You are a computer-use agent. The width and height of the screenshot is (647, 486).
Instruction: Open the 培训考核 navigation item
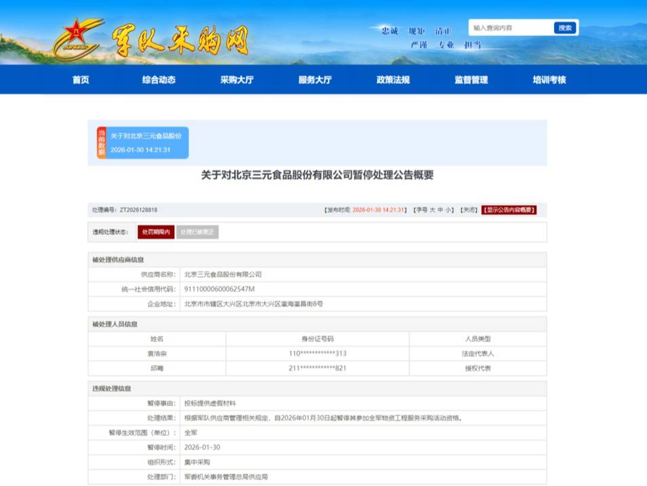tap(549, 80)
